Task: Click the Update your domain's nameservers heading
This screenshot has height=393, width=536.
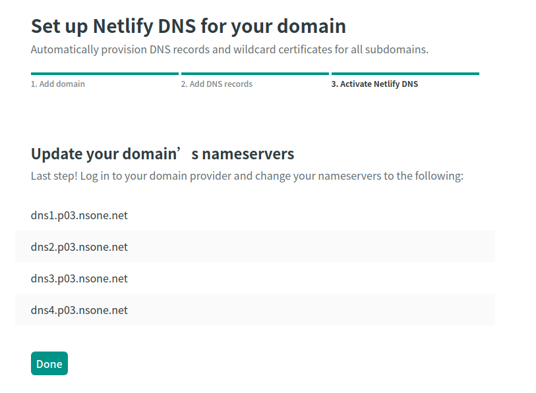Action: pos(162,153)
